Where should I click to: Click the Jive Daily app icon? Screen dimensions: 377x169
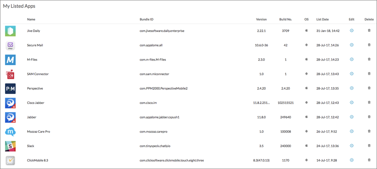click(x=10, y=31)
